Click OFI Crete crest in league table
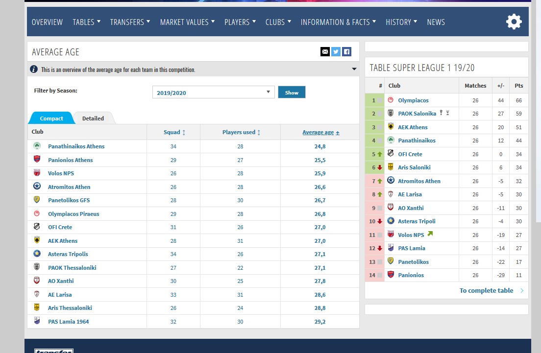This screenshot has height=353, width=541. pos(391,153)
